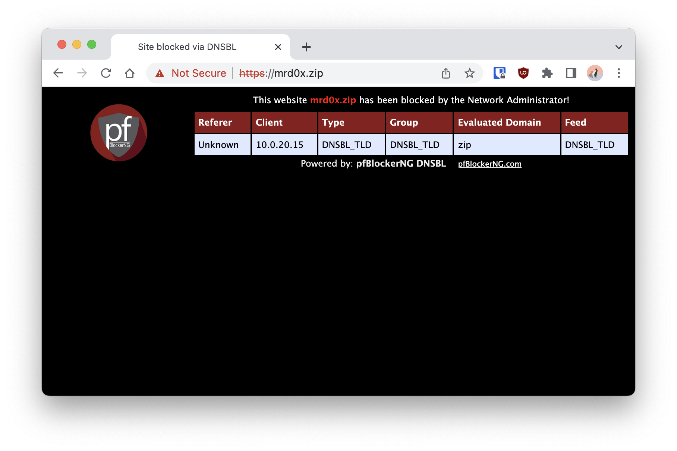This screenshot has height=451, width=677.
Task: Click the Group column header
Action: point(419,122)
